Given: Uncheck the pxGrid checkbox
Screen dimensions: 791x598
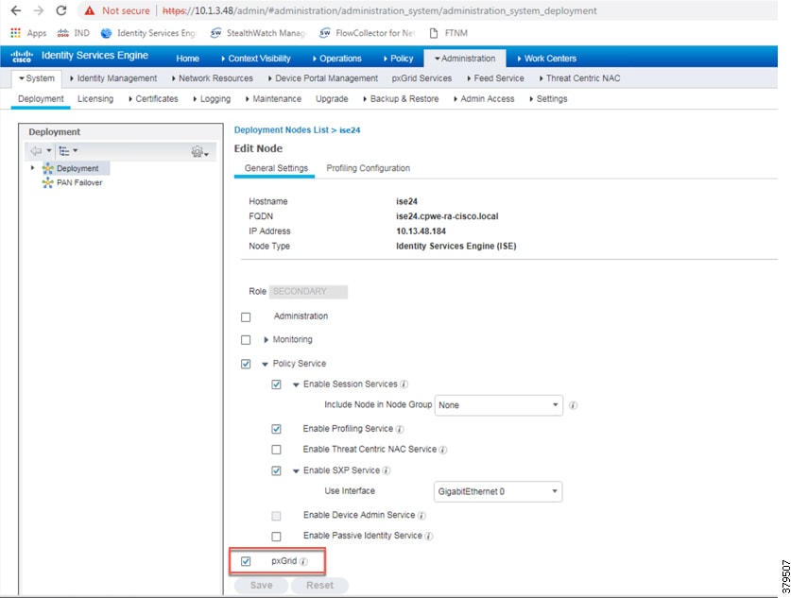Looking at the screenshot, I should tap(246, 561).
